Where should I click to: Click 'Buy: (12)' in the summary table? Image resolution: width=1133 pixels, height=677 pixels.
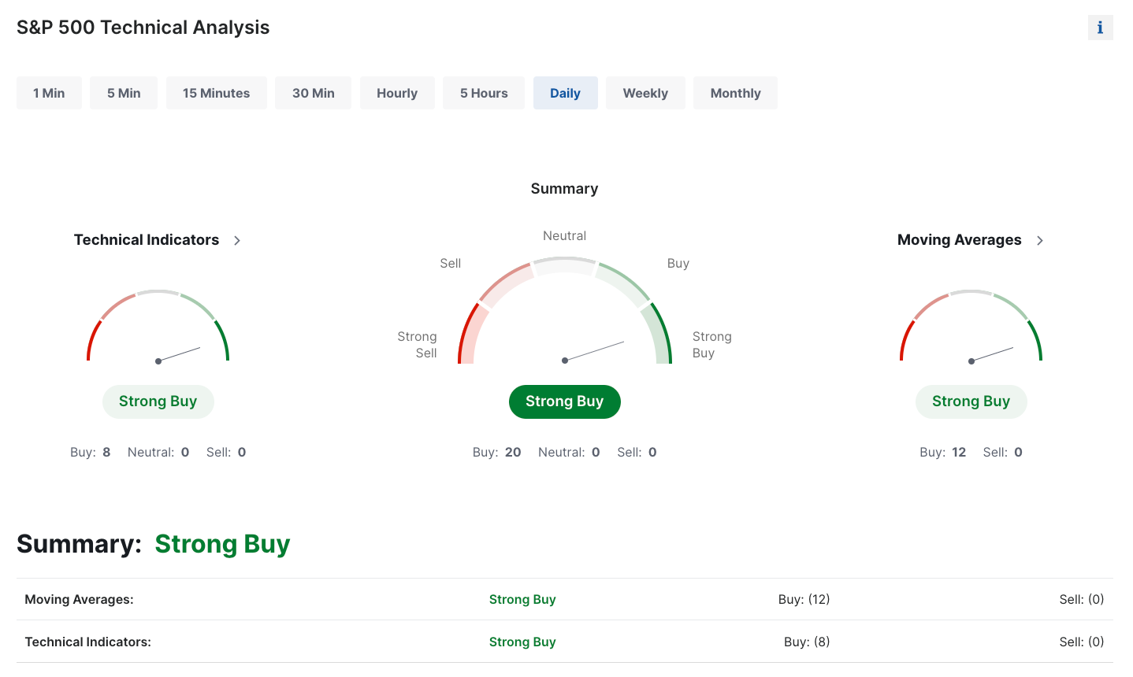point(804,600)
